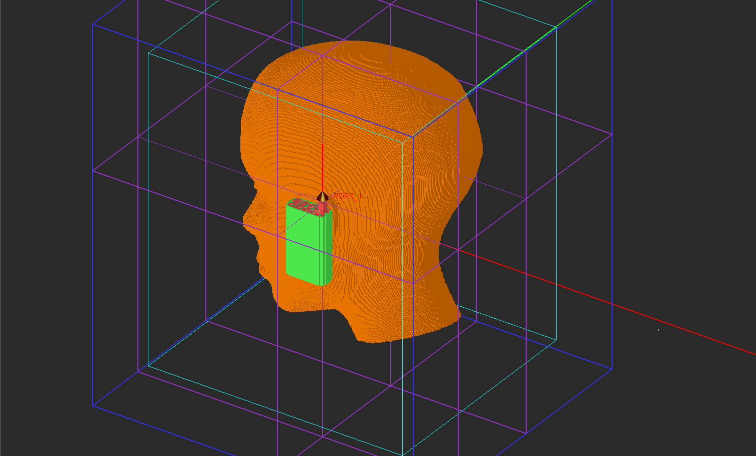Click the small red port block under the cone
The height and width of the screenshot is (456, 756).
pyautogui.click(x=323, y=207)
